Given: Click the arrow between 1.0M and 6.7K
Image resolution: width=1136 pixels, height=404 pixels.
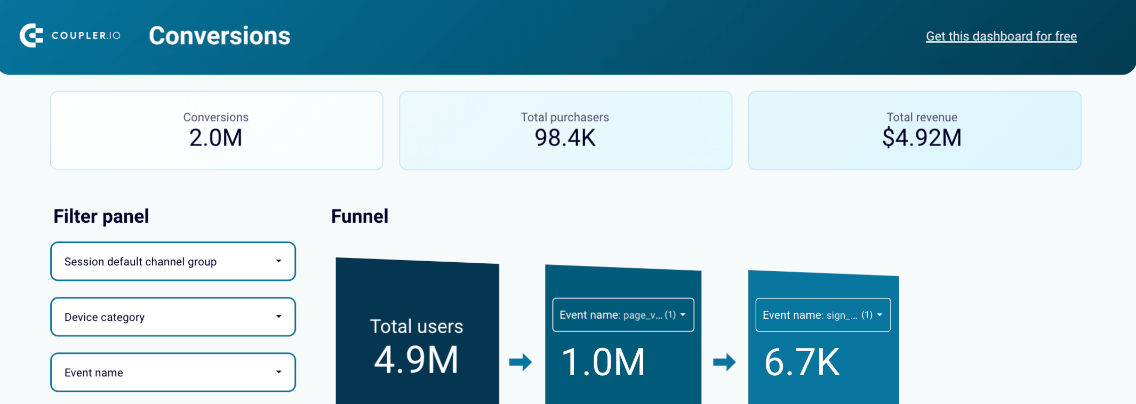Looking at the screenshot, I should pyautogui.click(x=724, y=362).
